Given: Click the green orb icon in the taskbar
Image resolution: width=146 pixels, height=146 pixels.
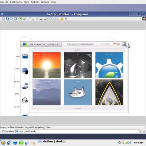Looking at the screenshot, I should point(21,143).
